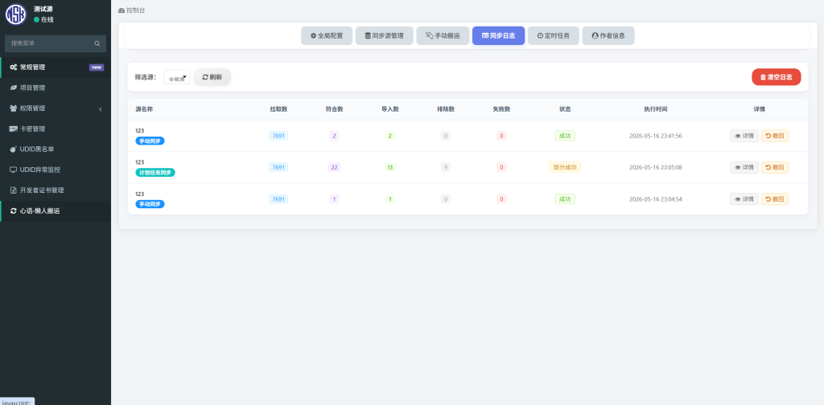Open 常规管理 in sidebar
Image resolution: width=824 pixels, height=405 pixels.
pyautogui.click(x=56, y=67)
